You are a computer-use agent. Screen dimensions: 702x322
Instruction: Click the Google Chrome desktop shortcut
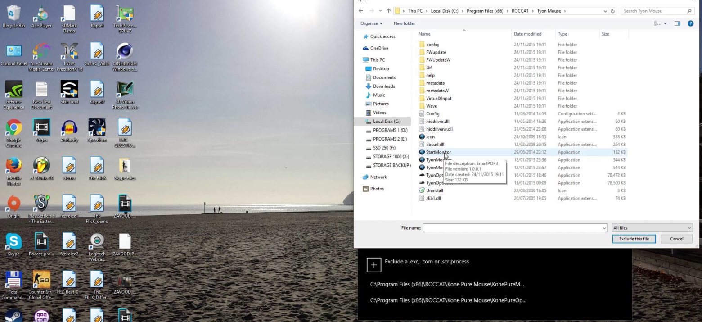click(13, 131)
